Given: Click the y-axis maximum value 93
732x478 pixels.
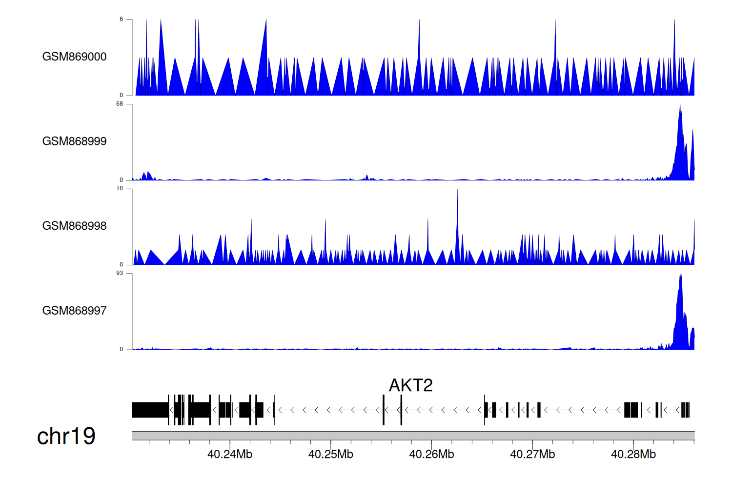Looking at the screenshot, I should [120, 273].
